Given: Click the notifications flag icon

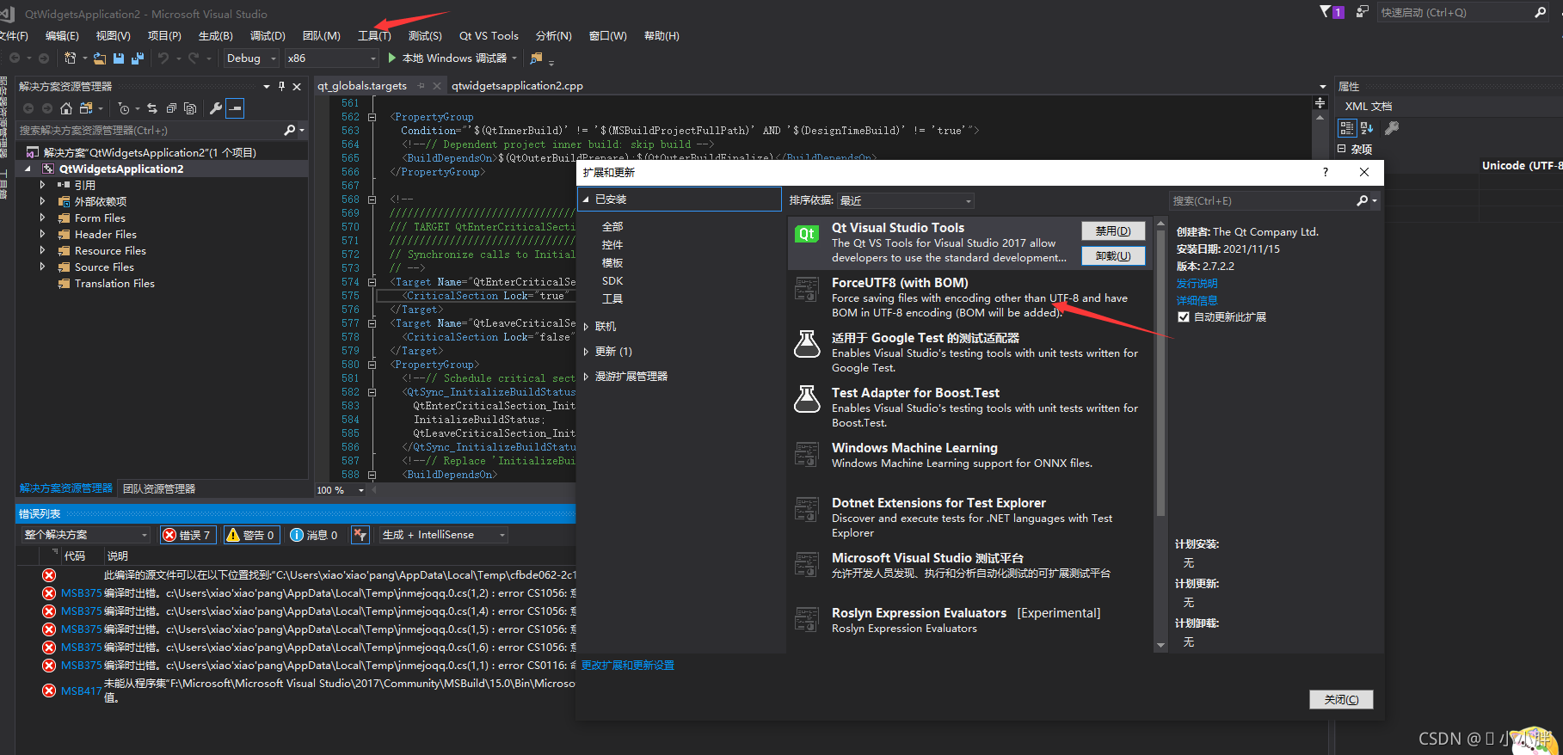Looking at the screenshot, I should 1325,12.
